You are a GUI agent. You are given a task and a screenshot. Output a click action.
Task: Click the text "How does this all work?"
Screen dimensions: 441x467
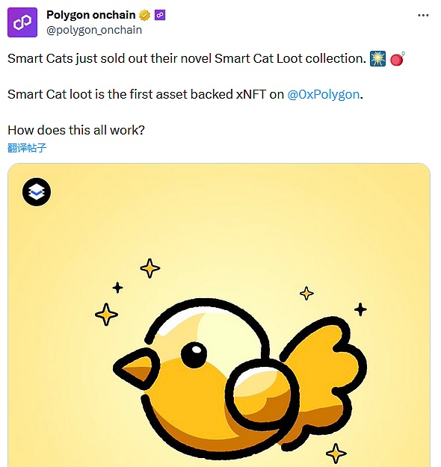(x=76, y=130)
